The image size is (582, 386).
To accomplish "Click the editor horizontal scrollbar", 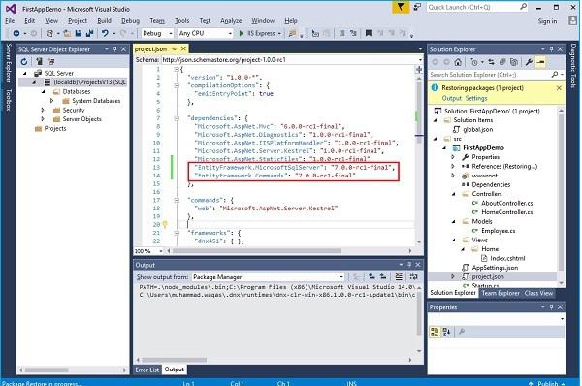I will (257, 251).
